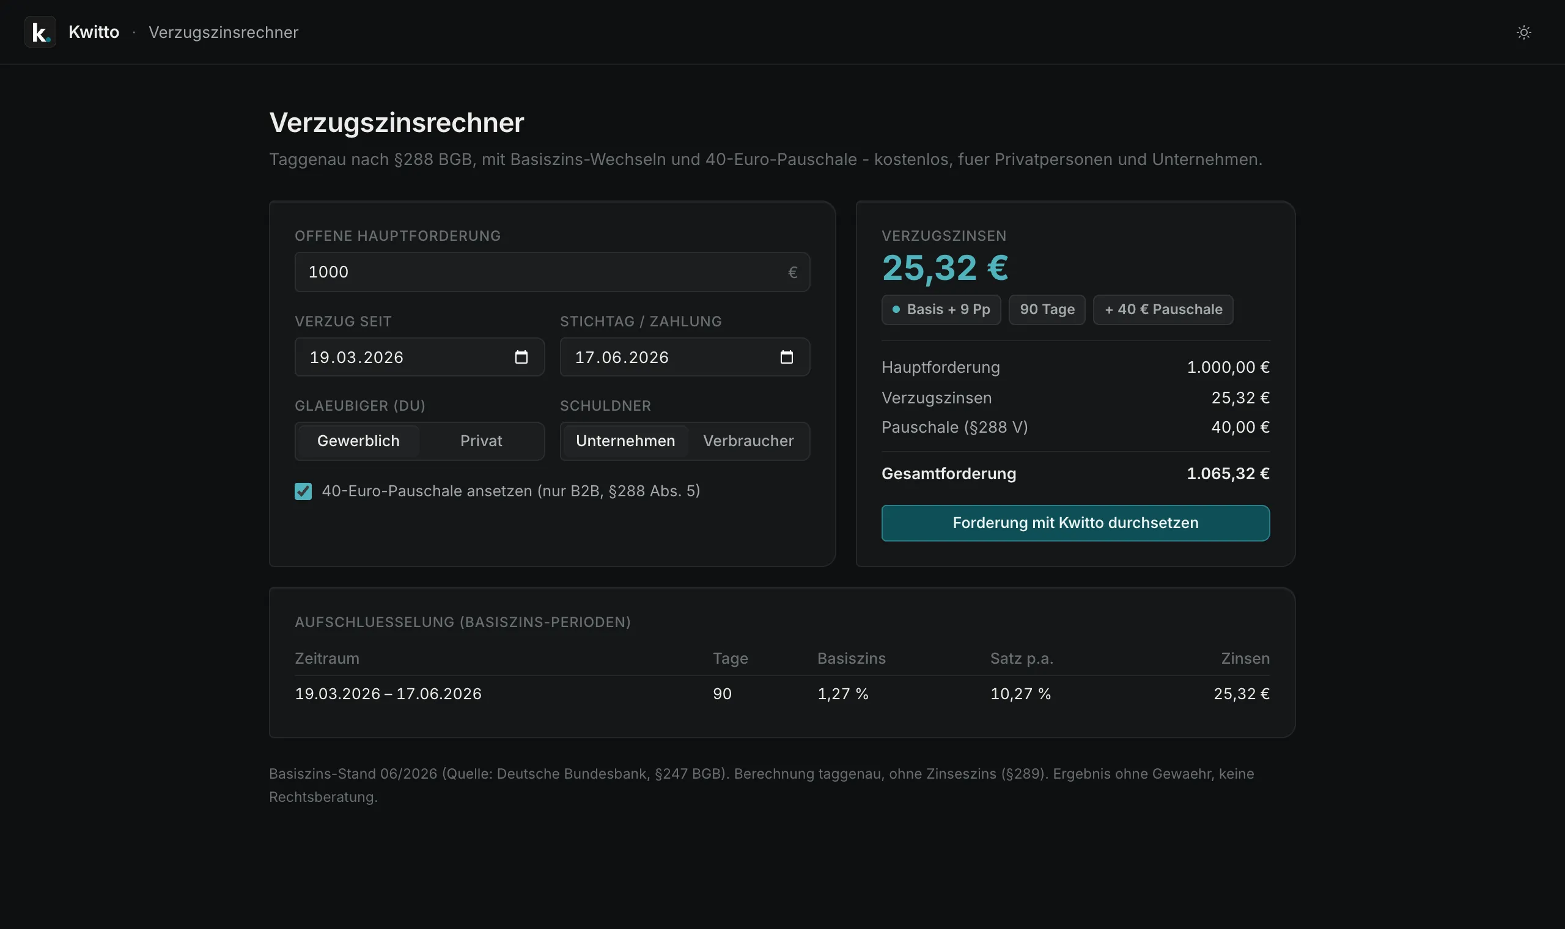
Task: Select Privat as Glaeubiger type
Action: tap(481, 441)
